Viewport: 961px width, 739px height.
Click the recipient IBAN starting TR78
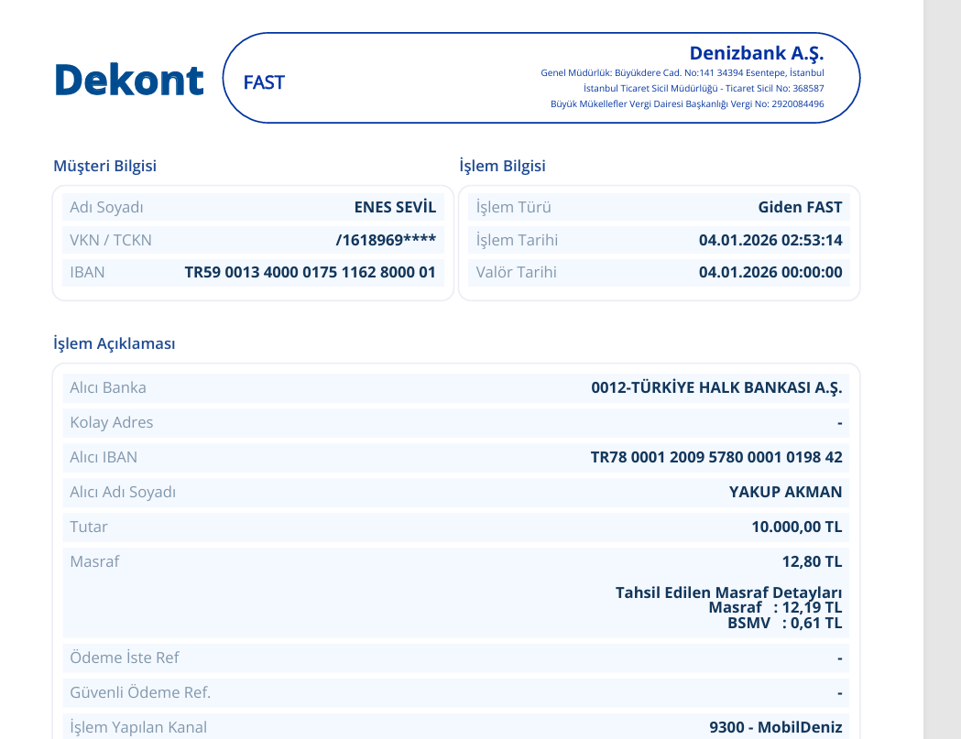click(716, 457)
